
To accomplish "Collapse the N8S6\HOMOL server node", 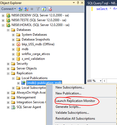I will tap(3, 25).
